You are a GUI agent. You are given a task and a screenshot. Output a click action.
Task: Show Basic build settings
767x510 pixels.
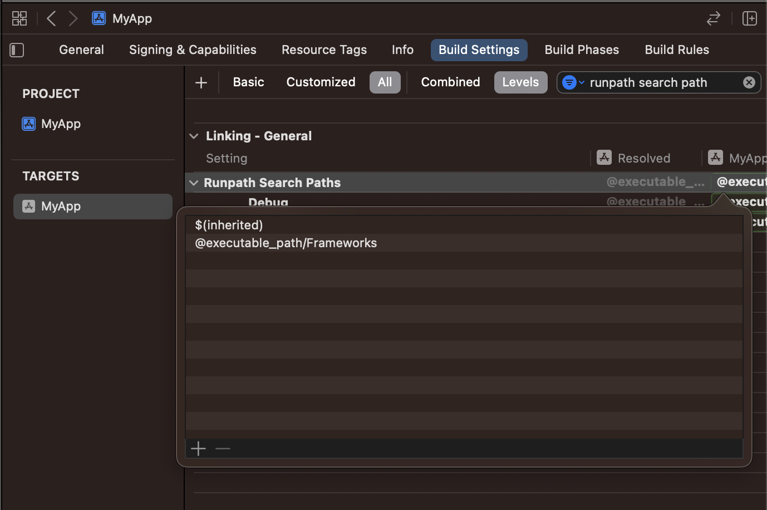(248, 82)
